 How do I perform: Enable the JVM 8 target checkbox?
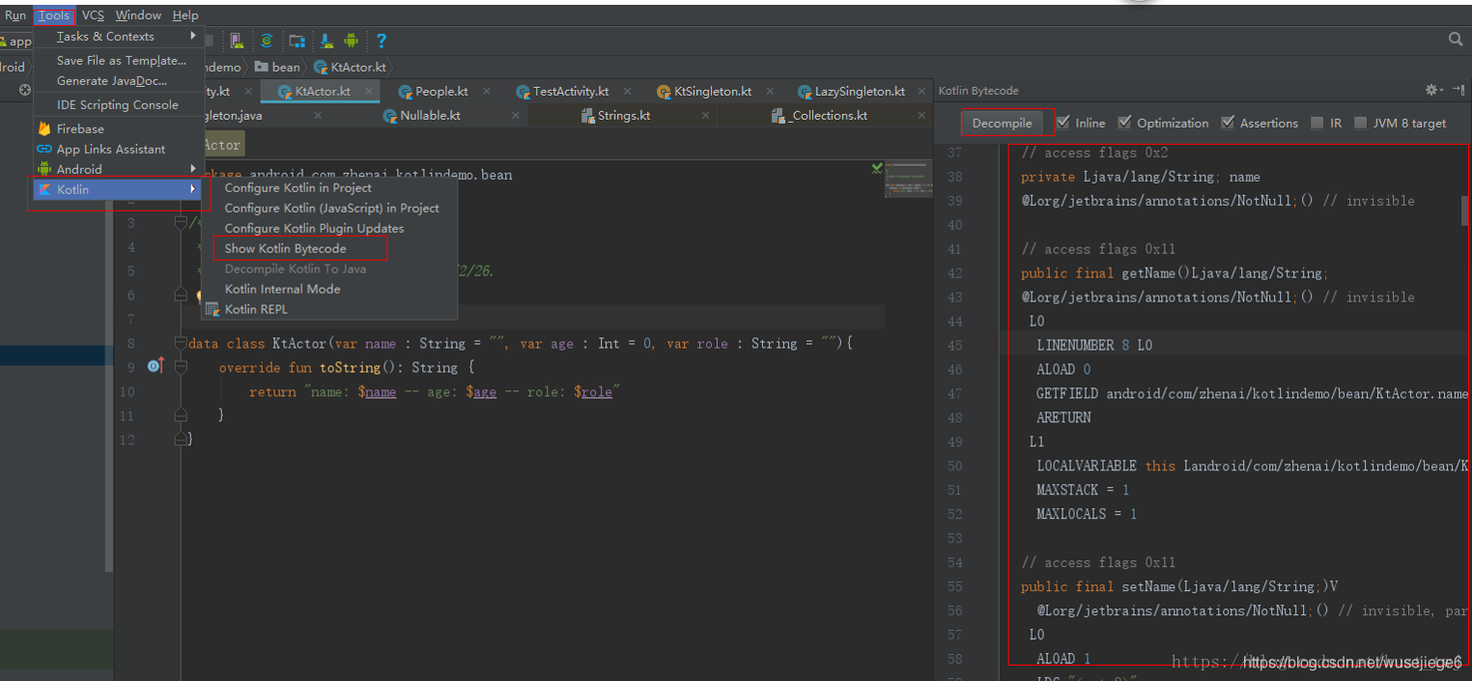(x=1361, y=123)
